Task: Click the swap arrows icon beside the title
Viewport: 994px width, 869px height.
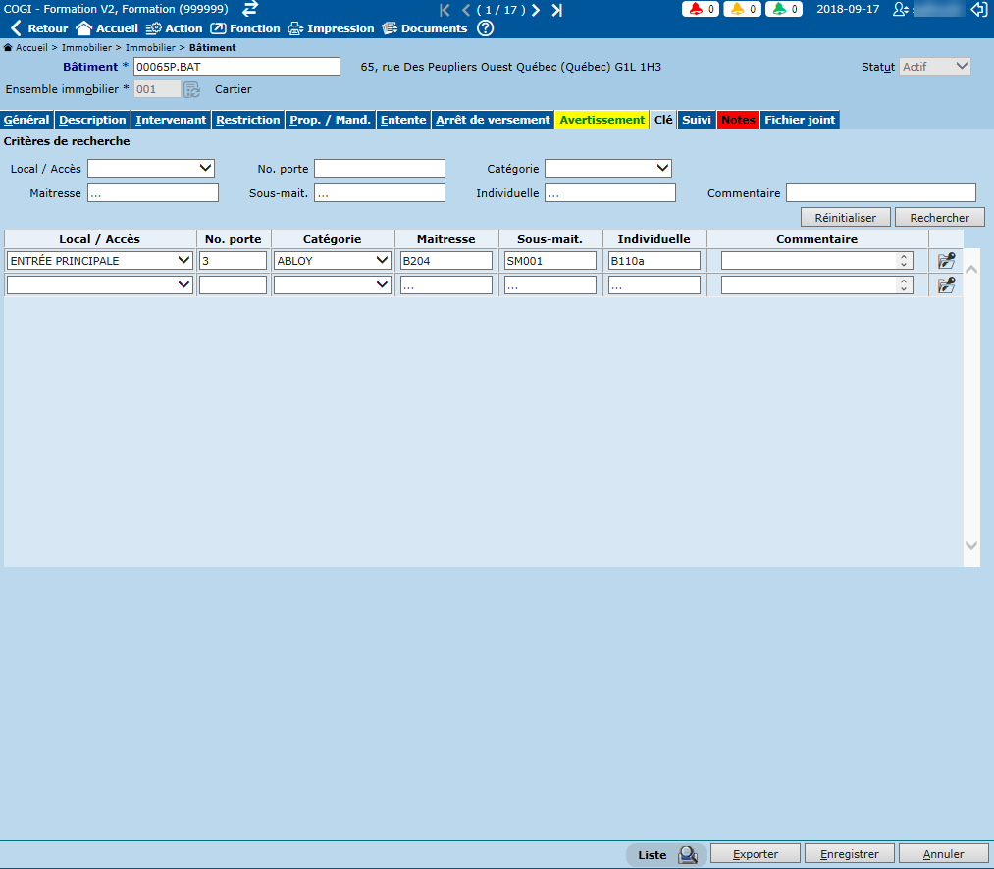Action: coord(250,9)
